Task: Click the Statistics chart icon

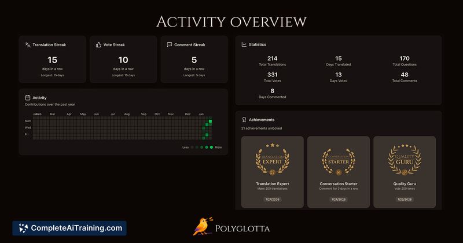Action: 244,45
